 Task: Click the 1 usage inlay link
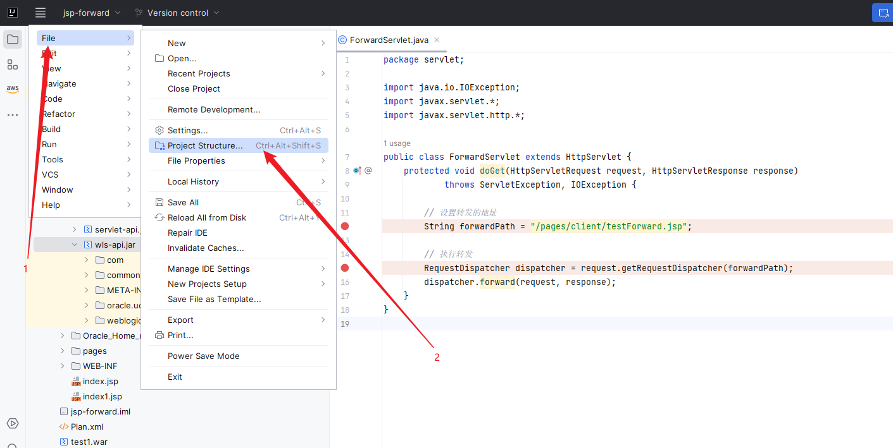pyautogui.click(x=397, y=143)
